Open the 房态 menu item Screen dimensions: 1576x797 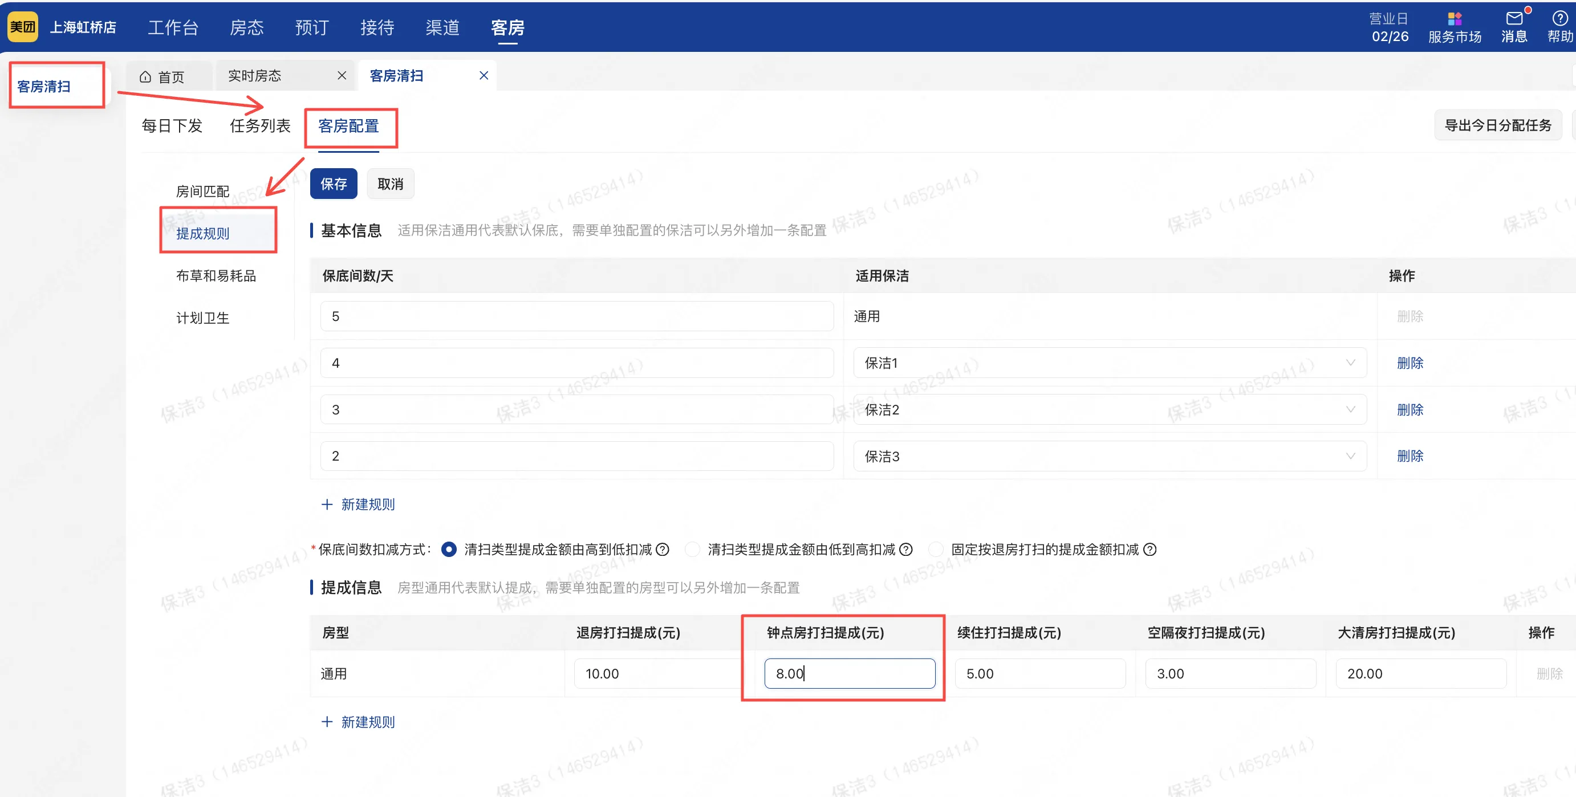click(x=246, y=27)
